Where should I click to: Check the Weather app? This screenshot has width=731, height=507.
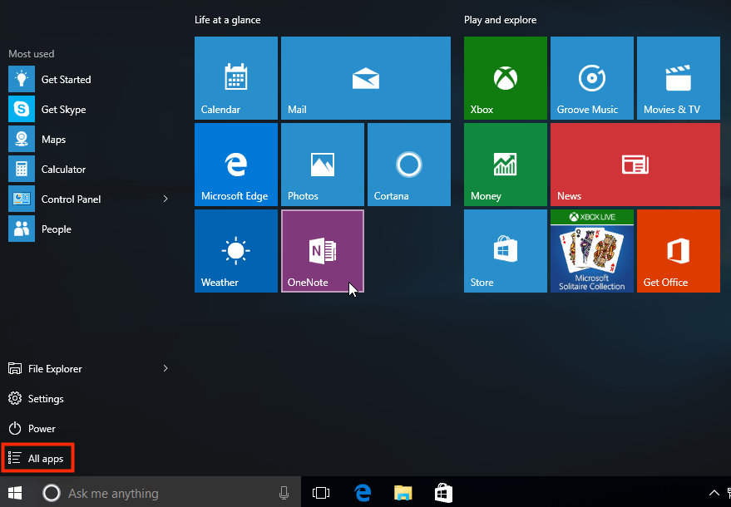pos(235,250)
